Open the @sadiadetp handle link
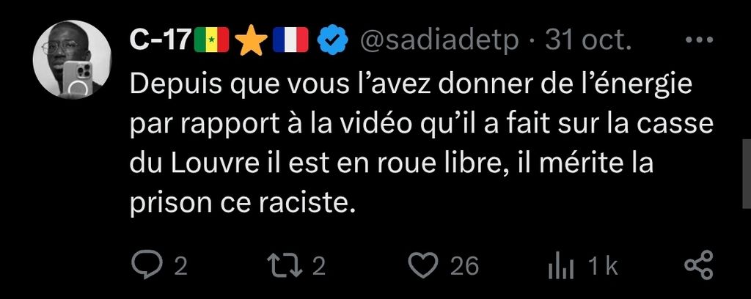The height and width of the screenshot is (299, 751). 439,42
